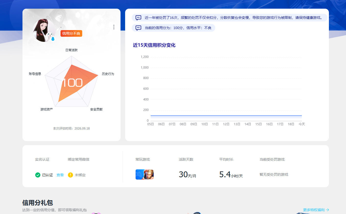Click the 账号信息 radar axis label
The image size is (346, 214).
pyautogui.click(x=35, y=74)
